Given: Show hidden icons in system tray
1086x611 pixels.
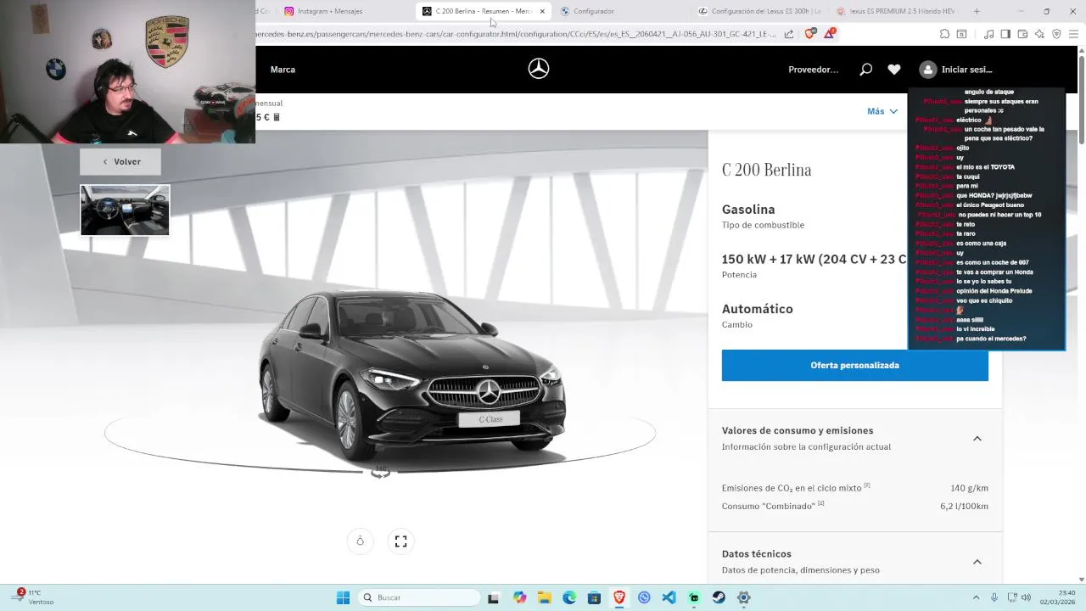Looking at the screenshot, I should (976, 597).
